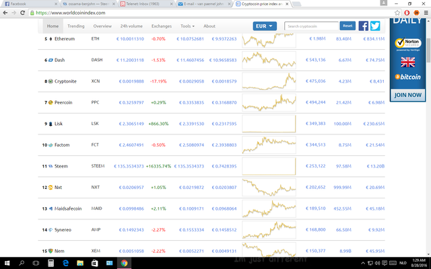Image resolution: width=431 pixels, height=269 pixels.
Task: Open the taskbar clock showing 1:29 AM
Action: pos(419,263)
